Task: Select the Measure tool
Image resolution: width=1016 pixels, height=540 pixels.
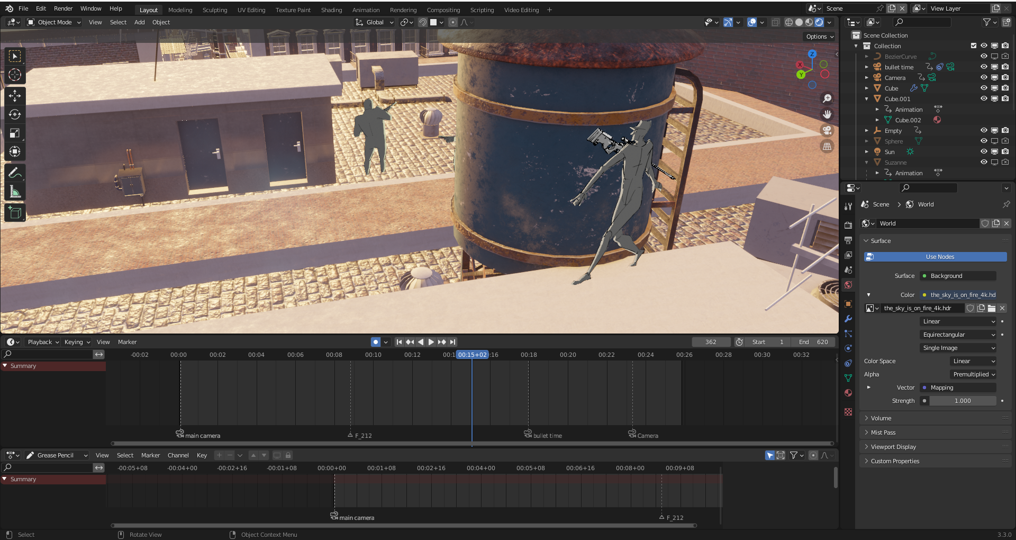Action: coord(15,192)
